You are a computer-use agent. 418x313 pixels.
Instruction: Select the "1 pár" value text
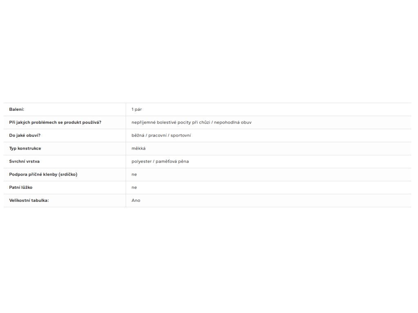(137, 109)
